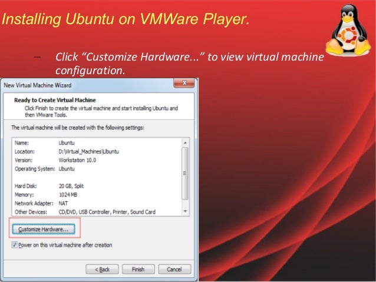
Task: Go back with the Back button
Action: [x=102, y=269]
